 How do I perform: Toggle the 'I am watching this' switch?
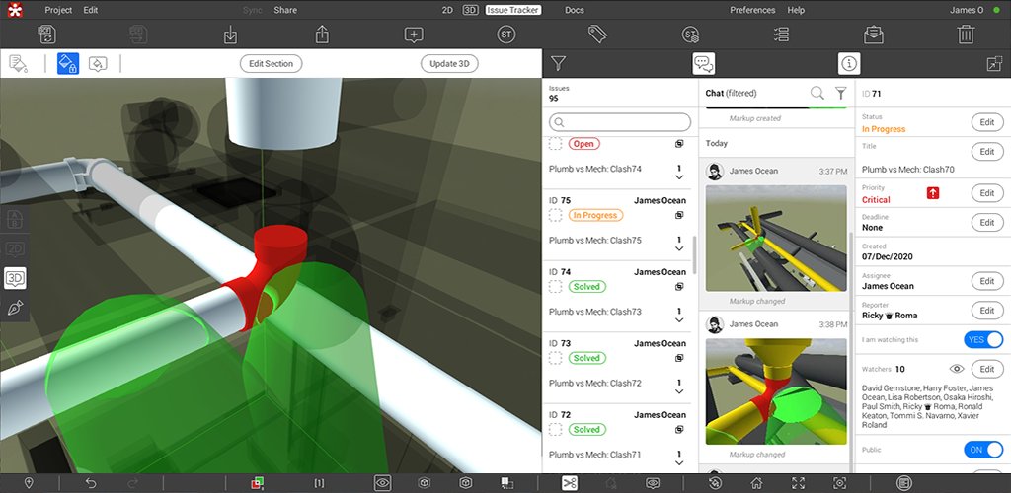pyautogui.click(x=982, y=340)
